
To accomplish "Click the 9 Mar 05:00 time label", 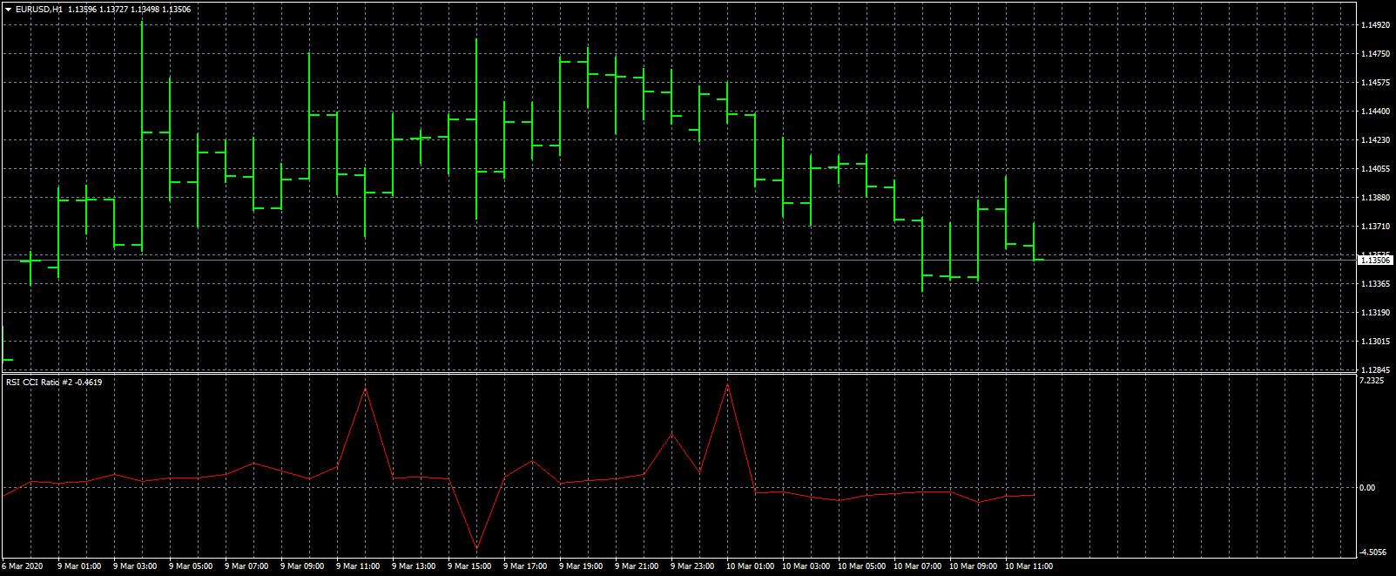I will click(191, 566).
